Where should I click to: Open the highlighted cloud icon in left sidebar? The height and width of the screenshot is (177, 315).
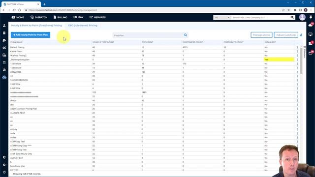pyautogui.click(x=4, y=77)
